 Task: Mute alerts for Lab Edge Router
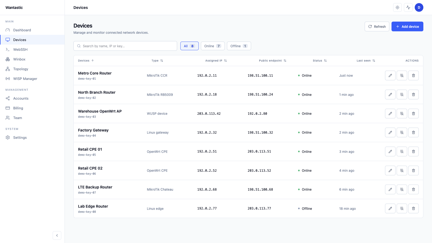(x=402, y=208)
